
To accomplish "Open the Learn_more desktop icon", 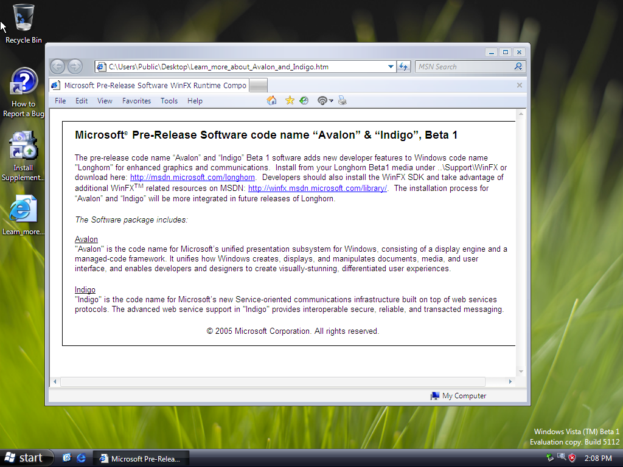I will pos(24,215).
